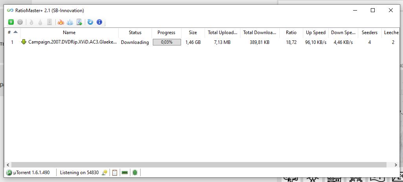
Task: Click the µTorrent logo icon in status bar
Action: [9, 173]
